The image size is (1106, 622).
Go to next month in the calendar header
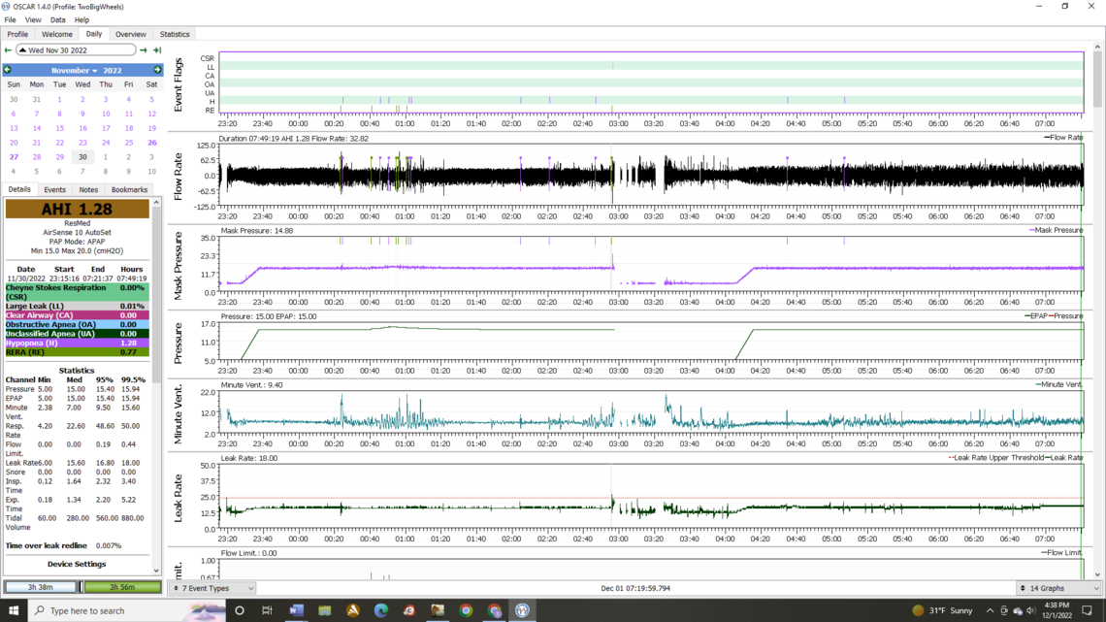[x=157, y=70]
